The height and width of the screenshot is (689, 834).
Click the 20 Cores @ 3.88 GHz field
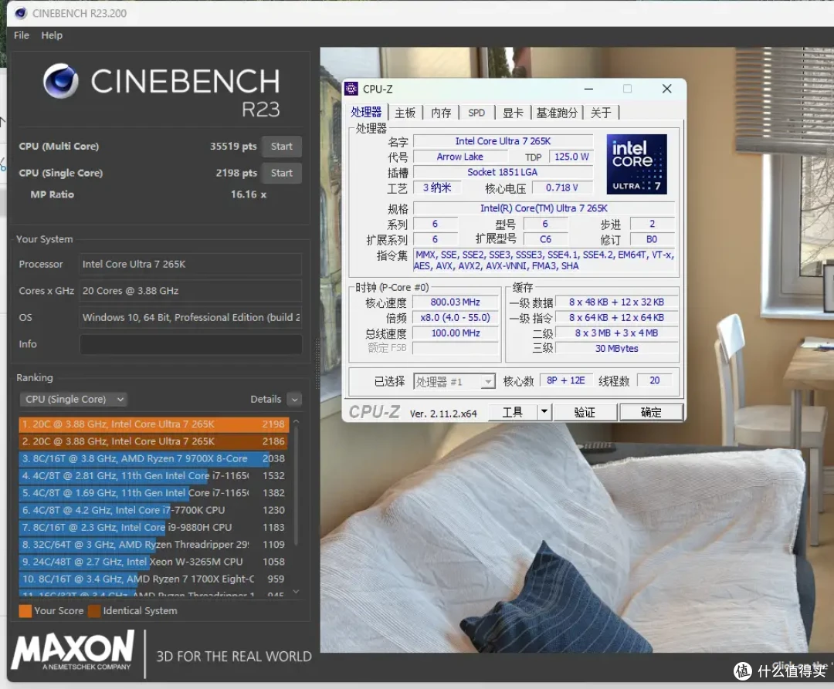tap(191, 291)
